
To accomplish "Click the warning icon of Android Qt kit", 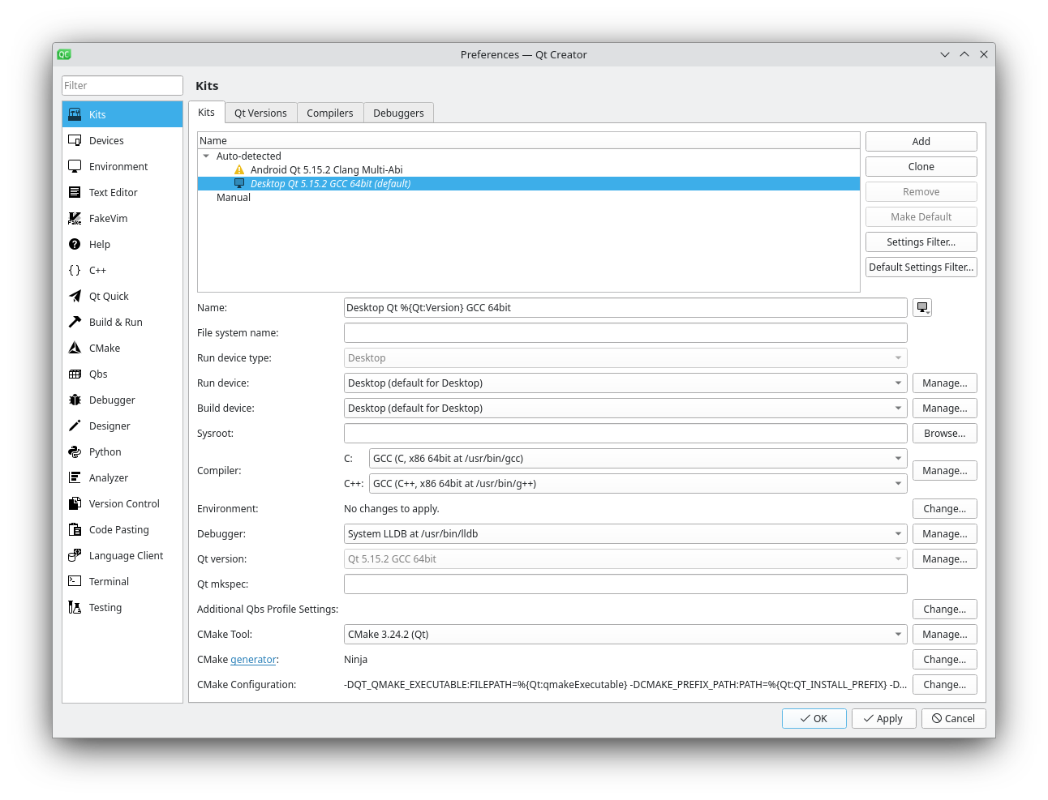I will (x=239, y=169).
